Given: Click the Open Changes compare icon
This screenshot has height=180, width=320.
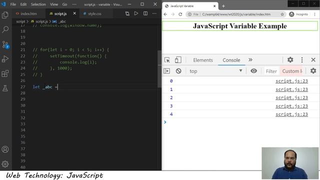Looking at the screenshot, I should click(127, 13).
